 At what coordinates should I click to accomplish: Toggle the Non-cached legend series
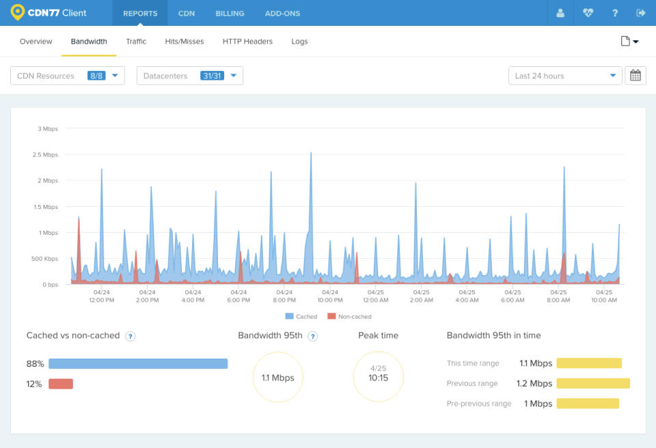pos(349,317)
